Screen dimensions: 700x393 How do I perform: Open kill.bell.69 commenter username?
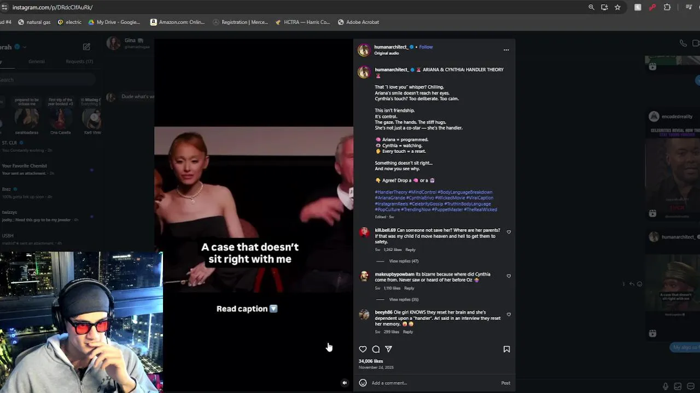(x=385, y=230)
